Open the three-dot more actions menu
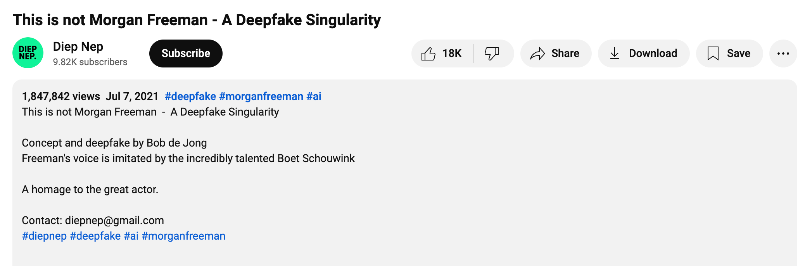This screenshot has width=805, height=266. coord(783,54)
